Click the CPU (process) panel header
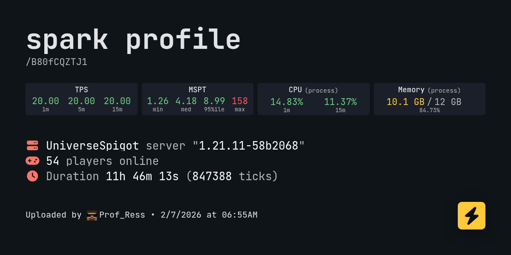 [x=313, y=90]
